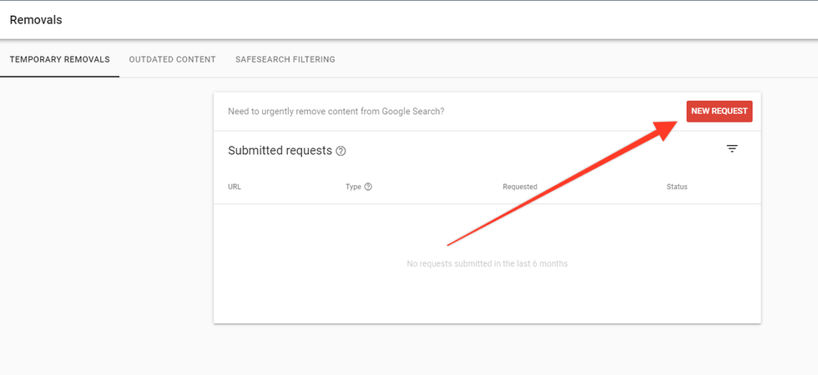
Task: Click the 'Need to urgently remove content' text
Action: point(336,111)
